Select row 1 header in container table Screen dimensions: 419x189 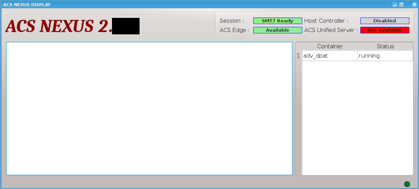click(298, 56)
